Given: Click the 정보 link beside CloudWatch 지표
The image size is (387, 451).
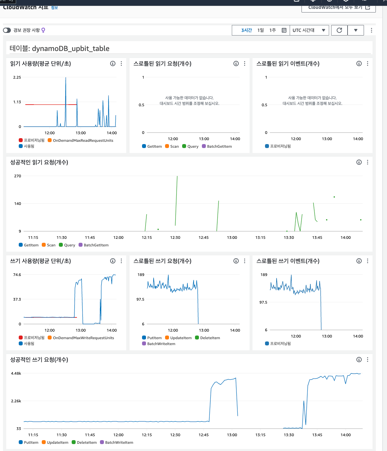Looking at the screenshot, I should [54, 8].
